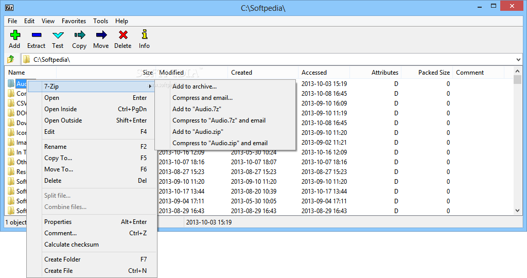
Task: Click status bar date 2013-10-03 15:19
Action: coord(209,222)
